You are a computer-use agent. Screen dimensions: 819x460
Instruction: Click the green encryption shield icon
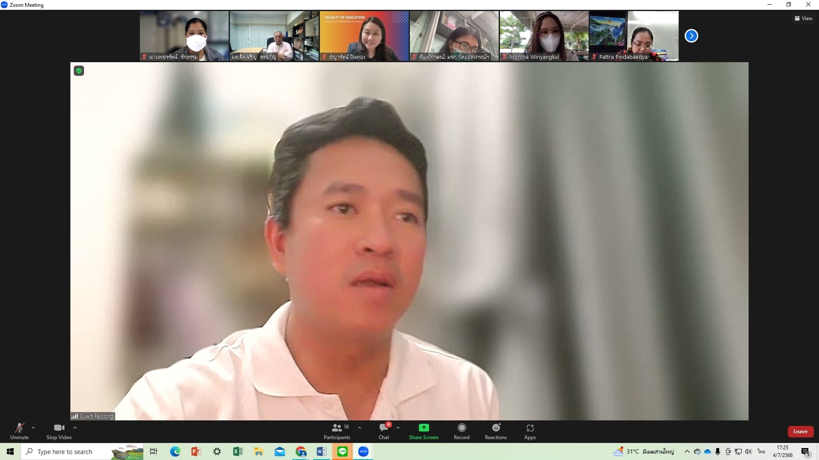(x=79, y=71)
